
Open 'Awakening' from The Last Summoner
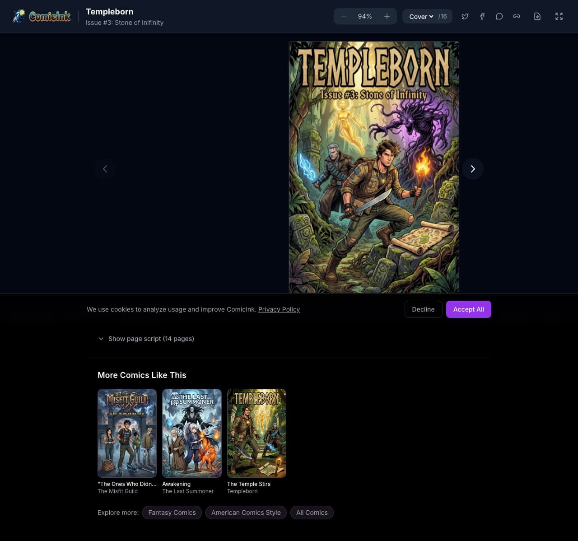coord(191,433)
